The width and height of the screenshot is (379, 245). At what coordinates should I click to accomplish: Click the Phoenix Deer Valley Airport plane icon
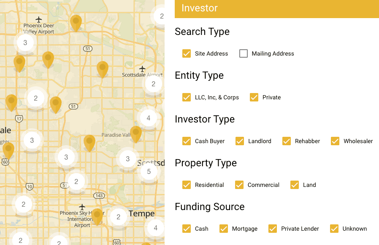tap(39, 19)
